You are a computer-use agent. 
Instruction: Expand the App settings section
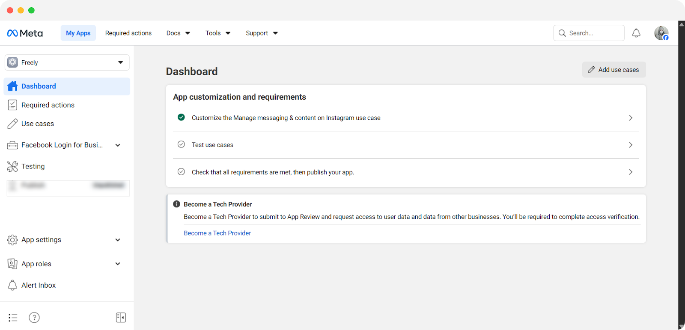pos(118,240)
